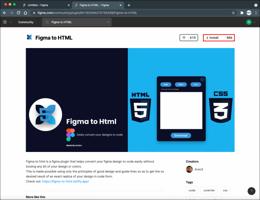The height and width of the screenshot is (200, 260).
Task: Close the Untitled – Figma tab
Action: pyautogui.click(x=69, y=5)
